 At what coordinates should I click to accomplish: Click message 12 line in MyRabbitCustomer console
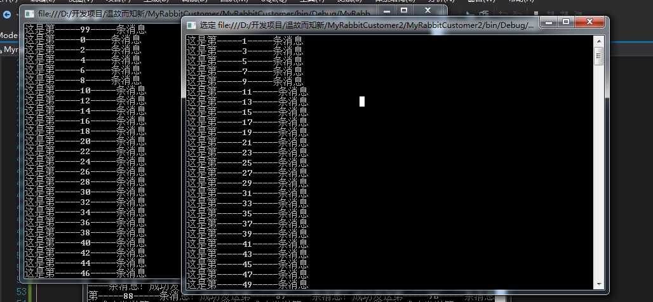tap(85, 101)
